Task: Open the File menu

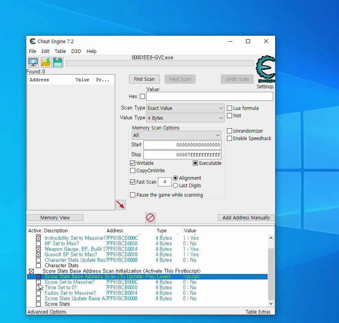Action: pyautogui.click(x=33, y=51)
